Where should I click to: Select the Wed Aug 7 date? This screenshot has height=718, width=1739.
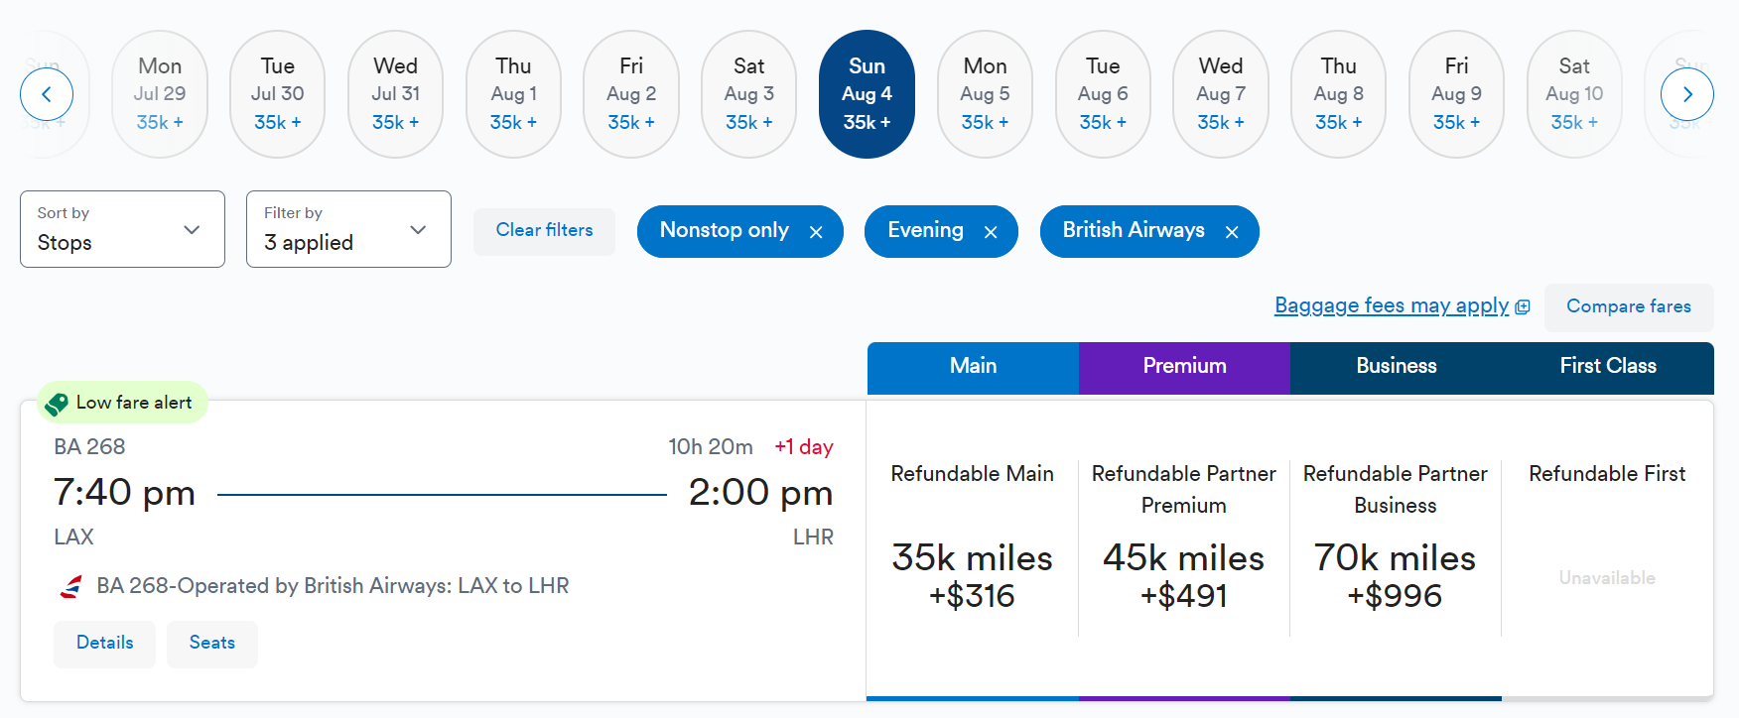click(x=1220, y=94)
